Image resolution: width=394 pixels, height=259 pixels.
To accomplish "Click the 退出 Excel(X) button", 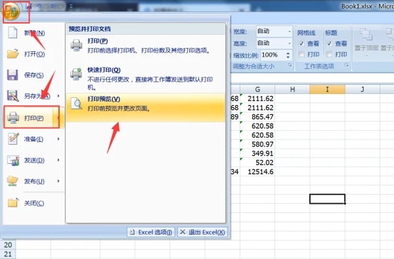I will click(x=202, y=232).
